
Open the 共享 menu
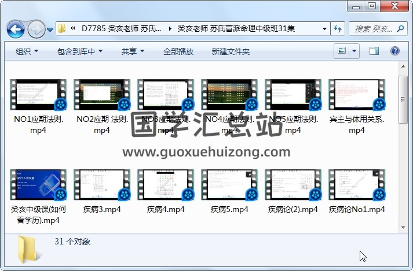[133, 51]
